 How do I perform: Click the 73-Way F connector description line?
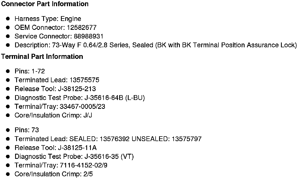[156, 45]
